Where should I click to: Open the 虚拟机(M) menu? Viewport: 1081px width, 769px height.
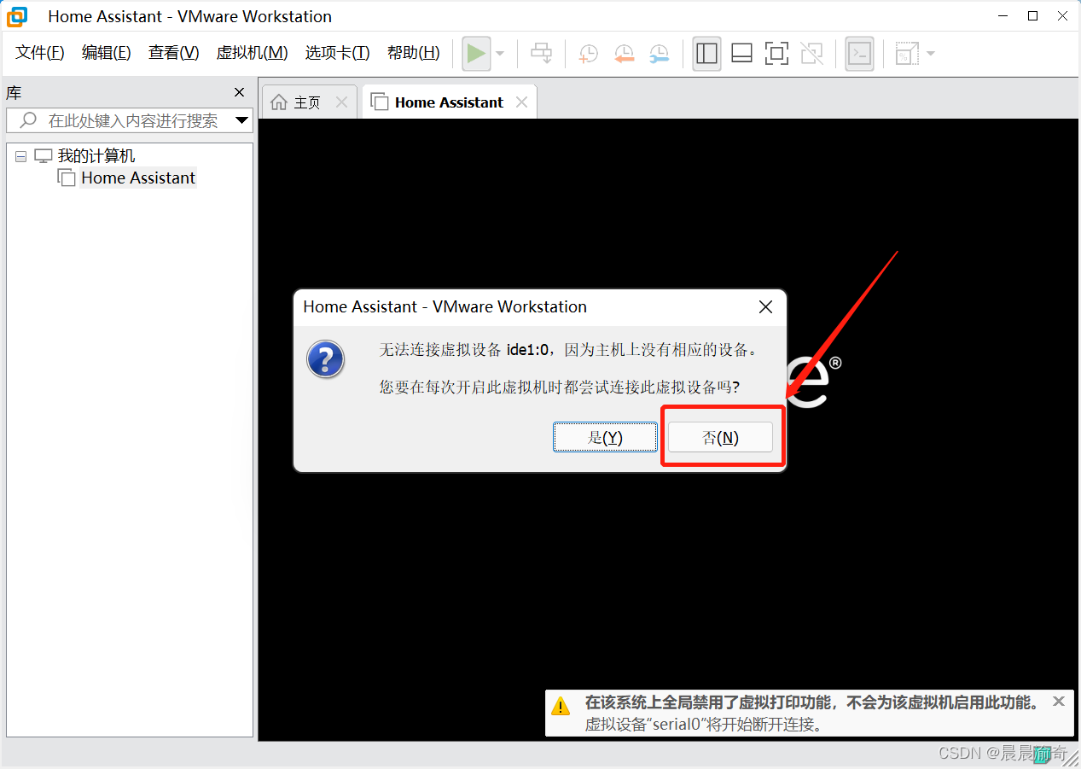[253, 53]
